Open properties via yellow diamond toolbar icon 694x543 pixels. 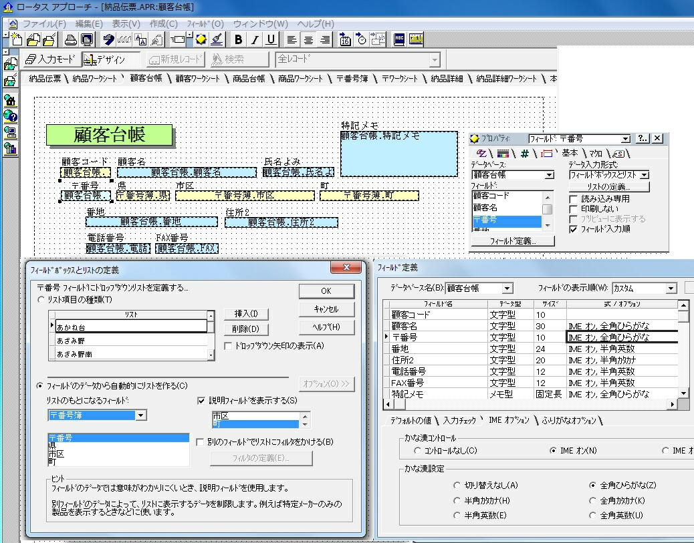coord(201,40)
